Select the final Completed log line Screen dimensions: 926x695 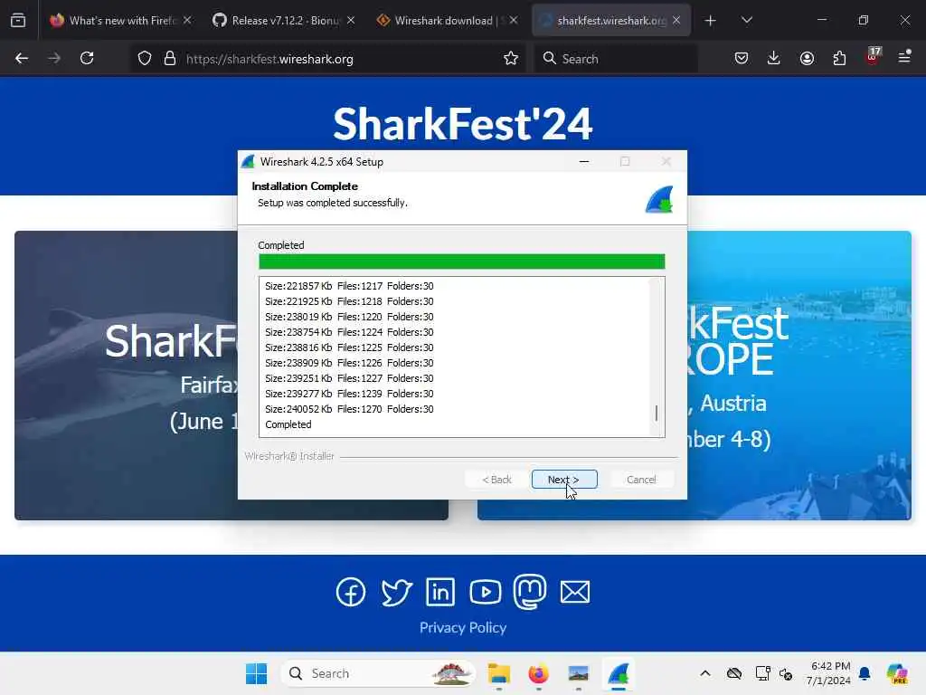[x=288, y=424]
